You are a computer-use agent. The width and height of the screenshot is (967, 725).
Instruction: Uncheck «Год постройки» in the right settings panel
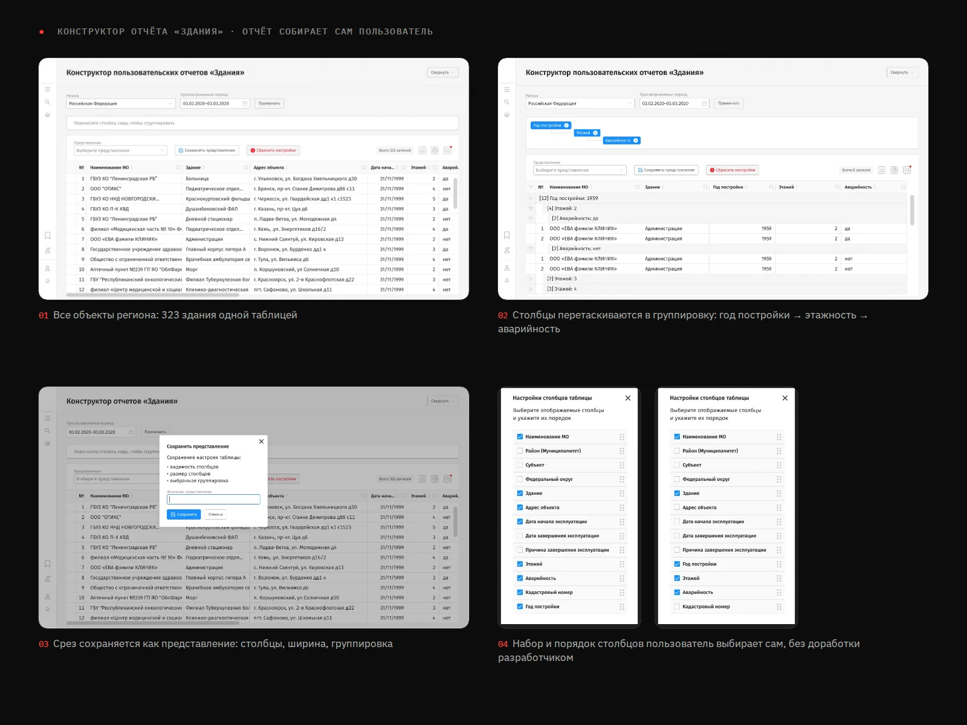[677, 564]
